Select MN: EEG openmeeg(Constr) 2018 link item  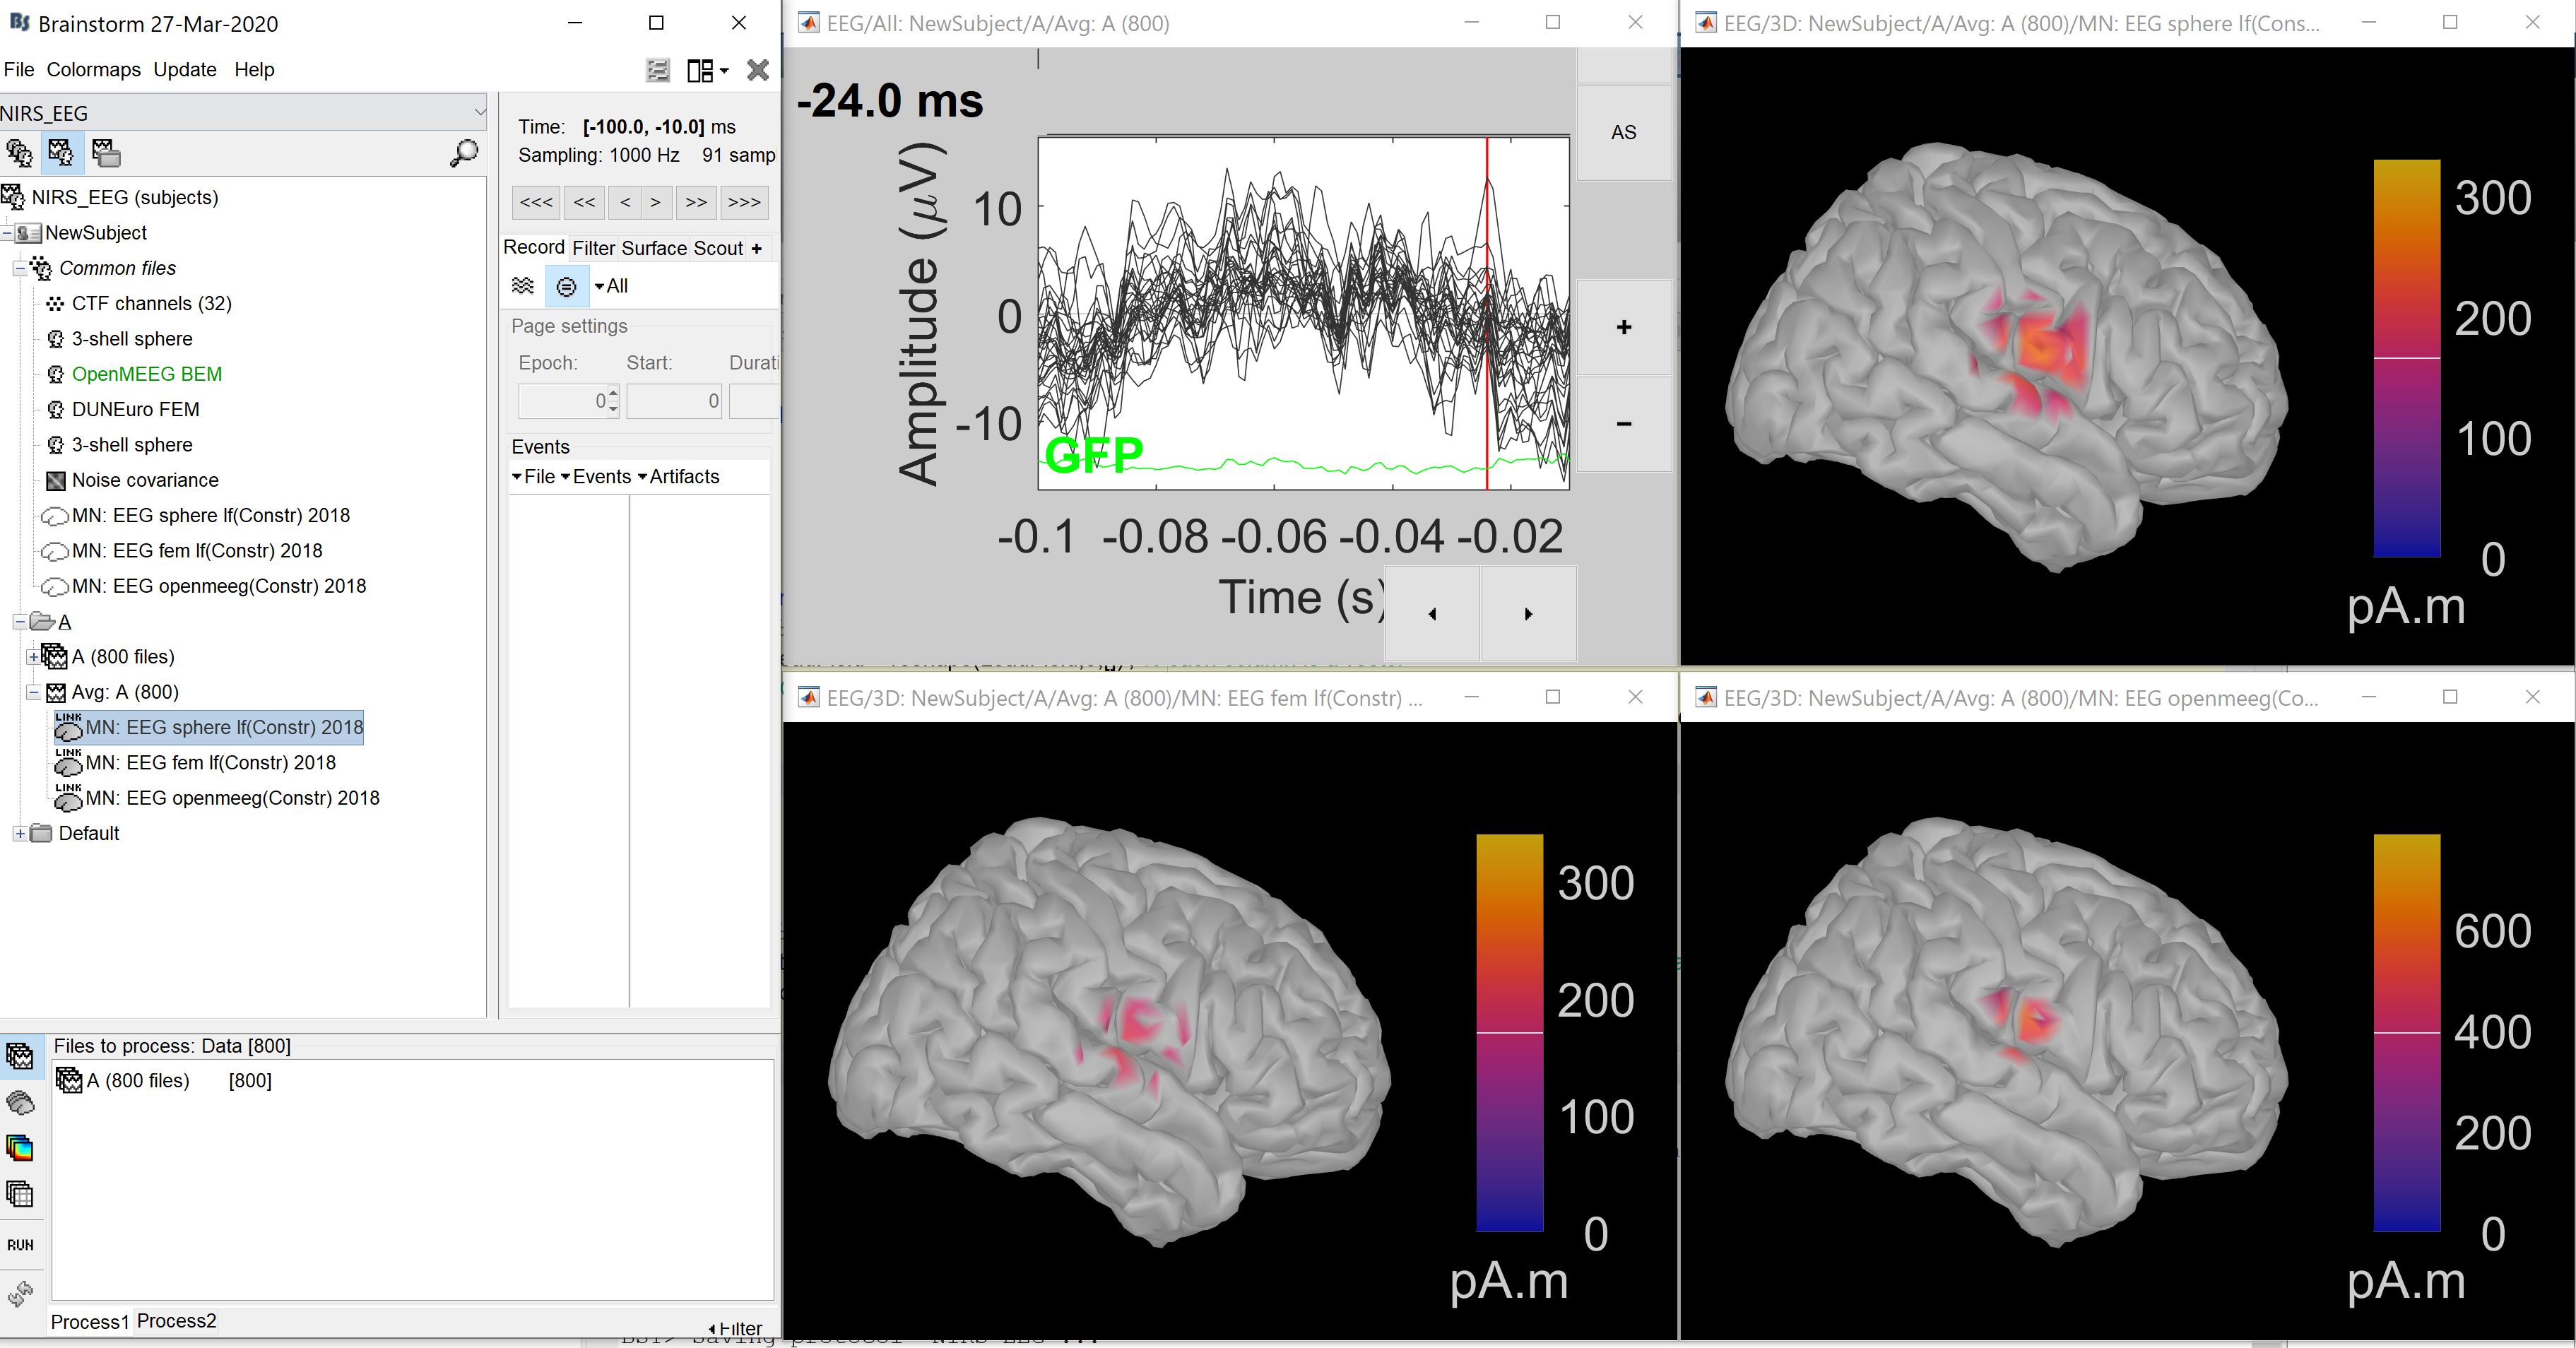[x=232, y=798]
